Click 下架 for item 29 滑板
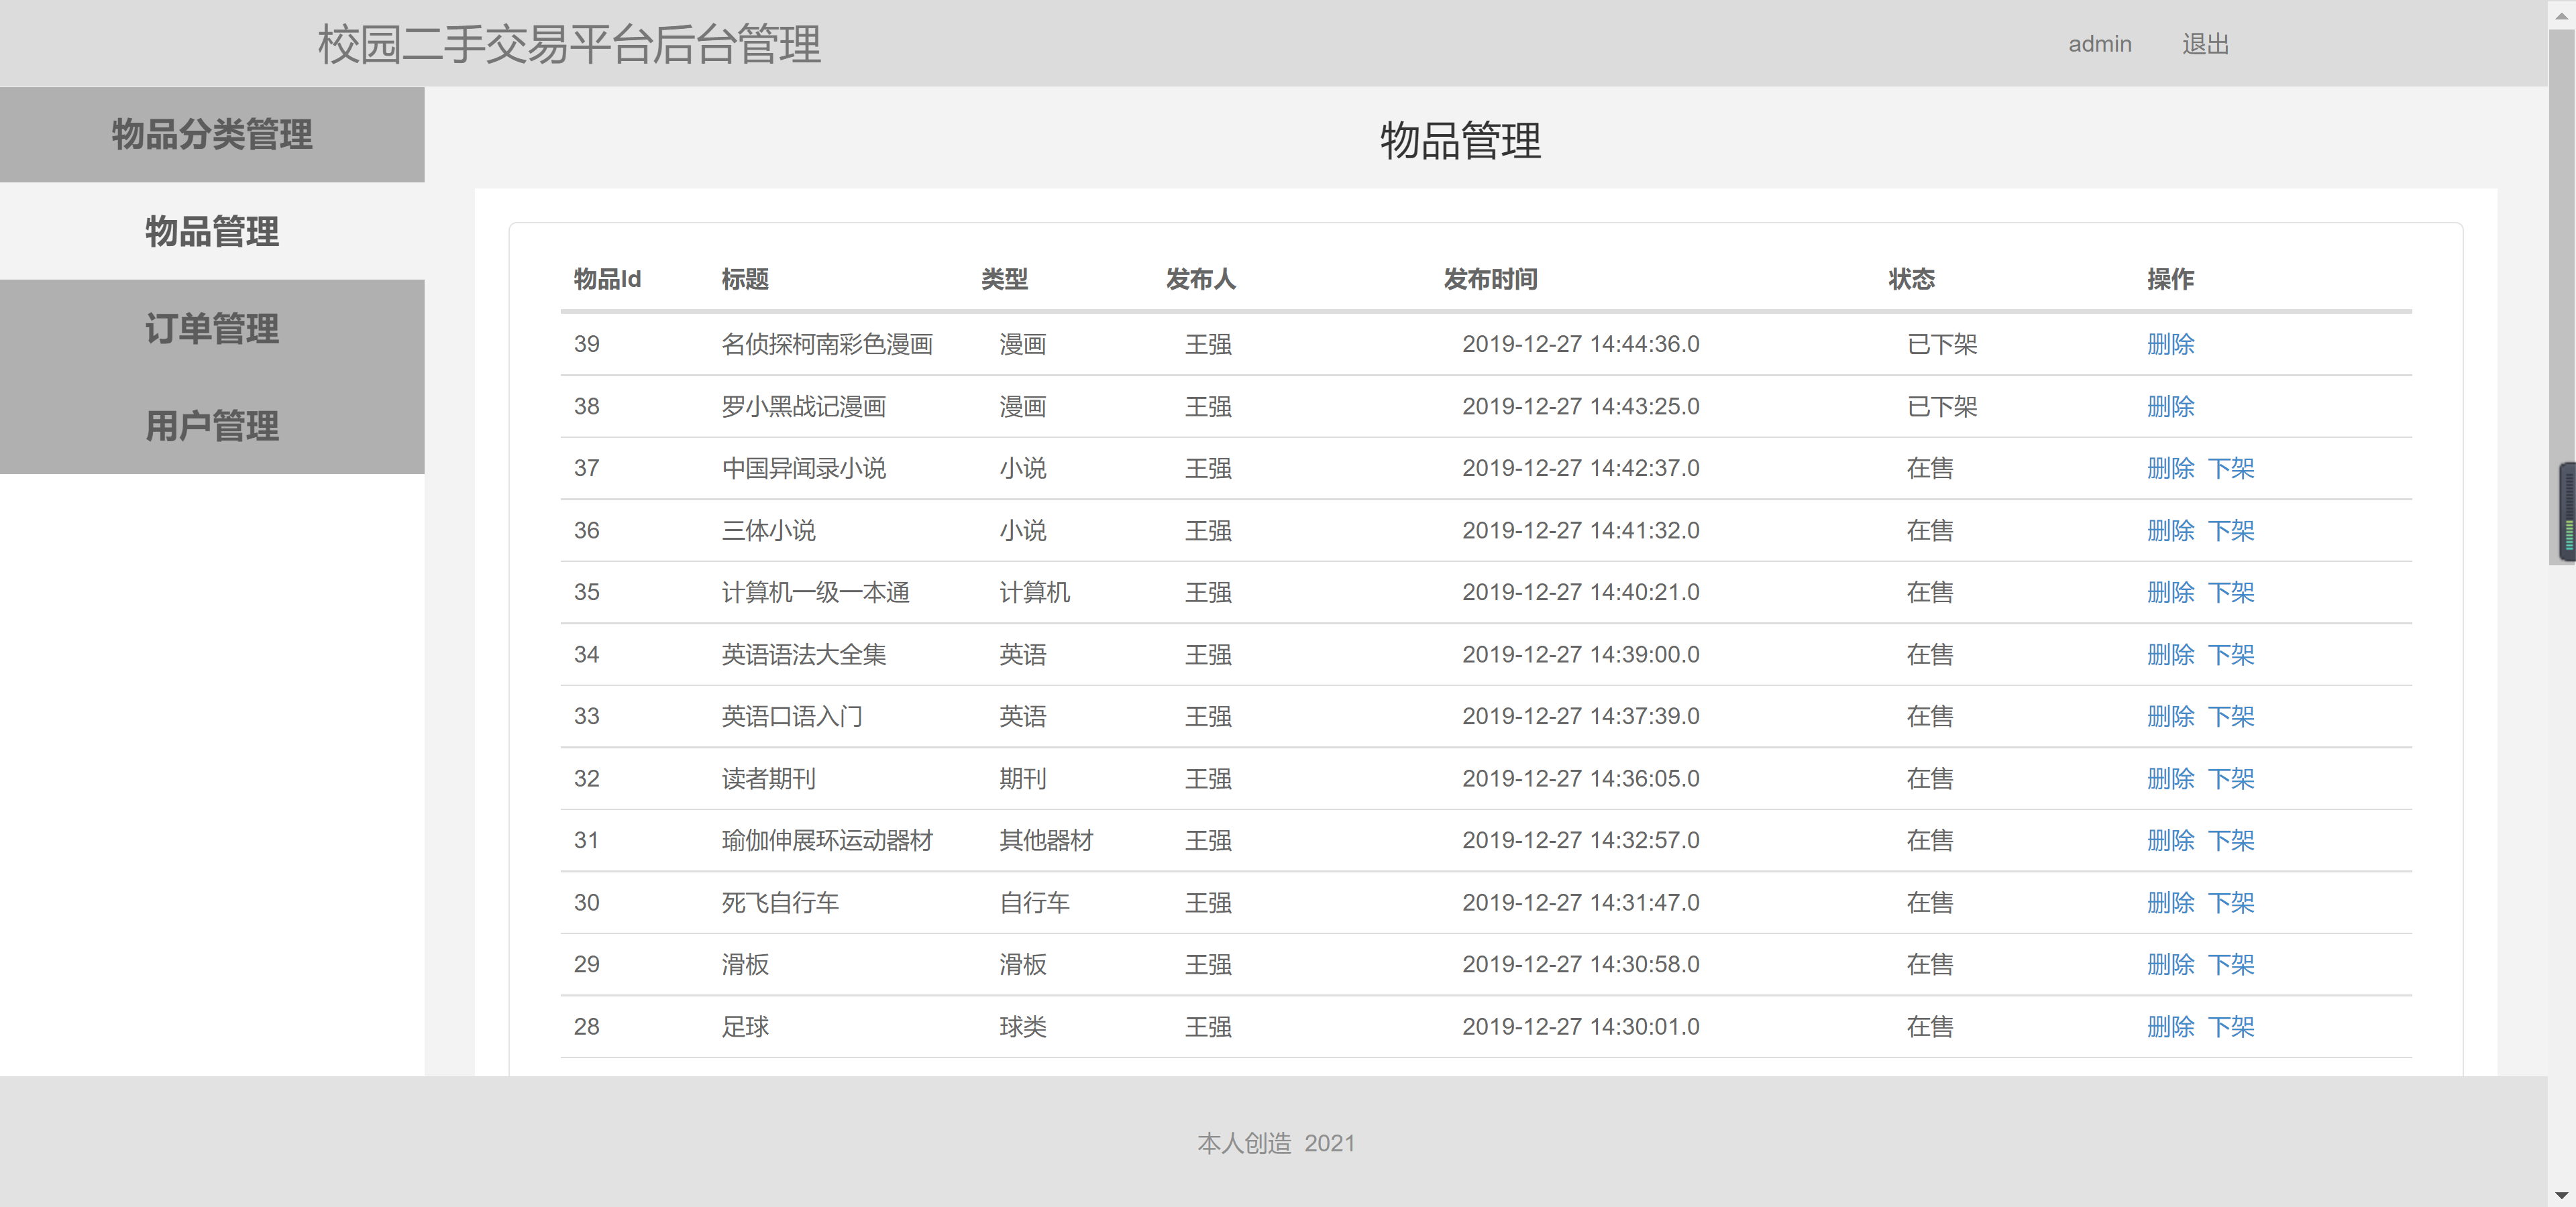 [2230, 964]
